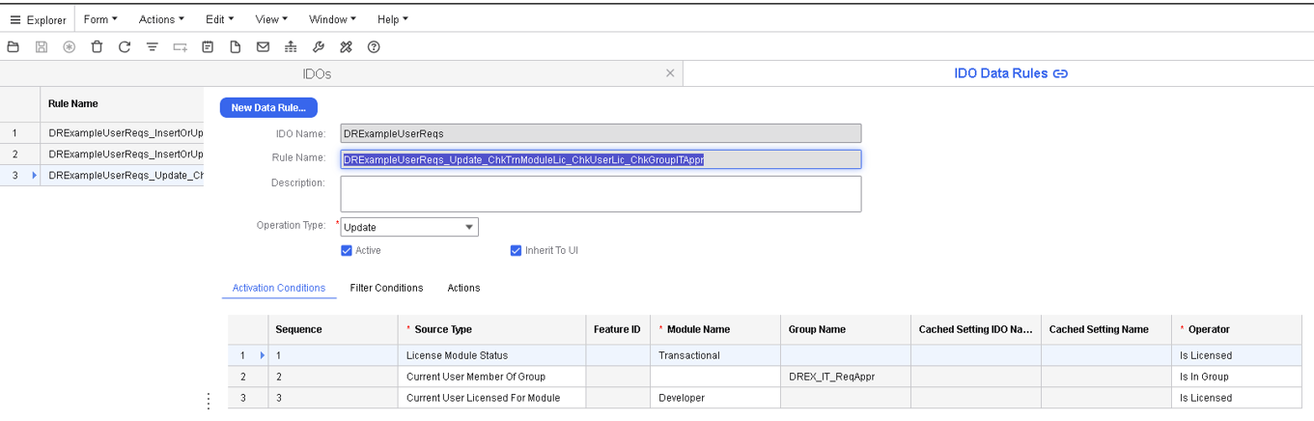Viewport: 1314px width, 421px height.
Task: Click the New Data Rule button
Action: (x=268, y=108)
